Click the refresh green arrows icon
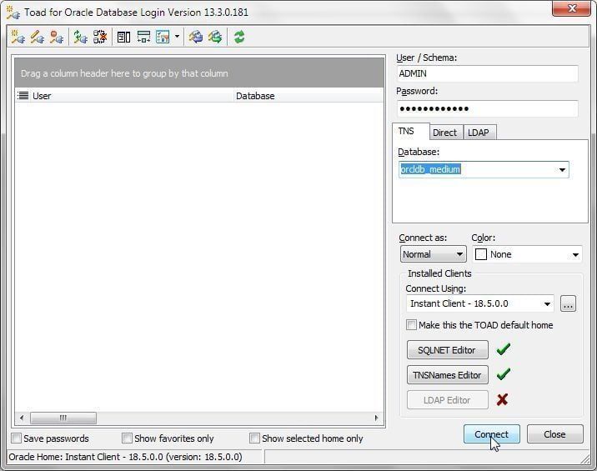The width and height of the screenshot is (597, 471). [x=239, y=37]
